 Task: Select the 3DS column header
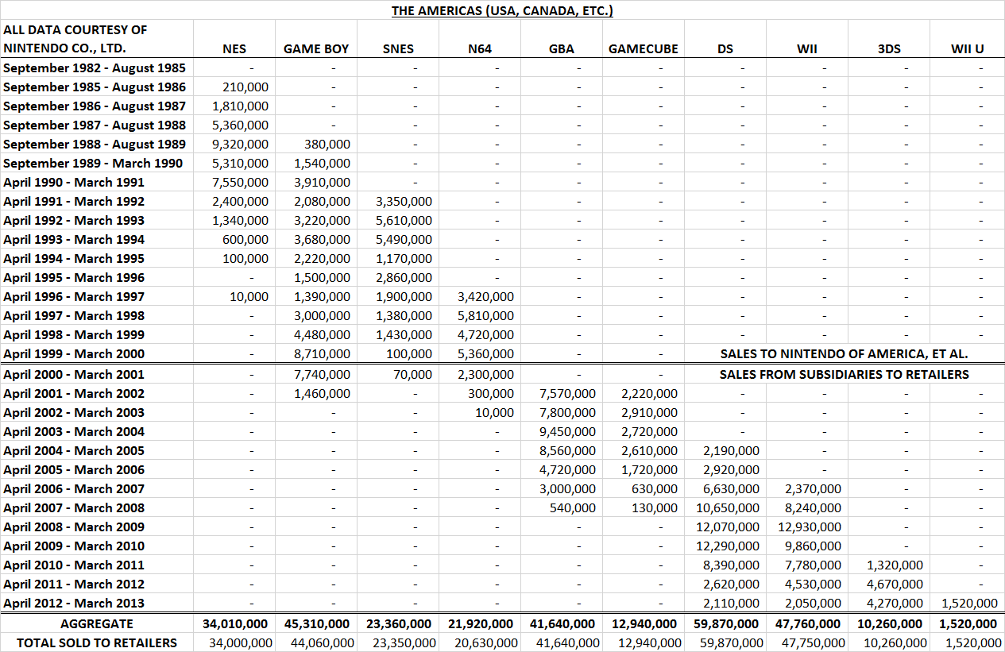click(889, 48)
